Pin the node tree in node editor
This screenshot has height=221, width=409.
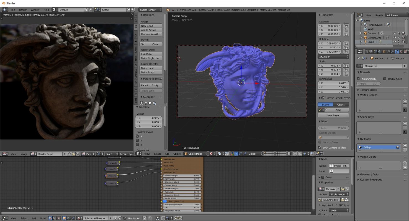coord(145,218)
